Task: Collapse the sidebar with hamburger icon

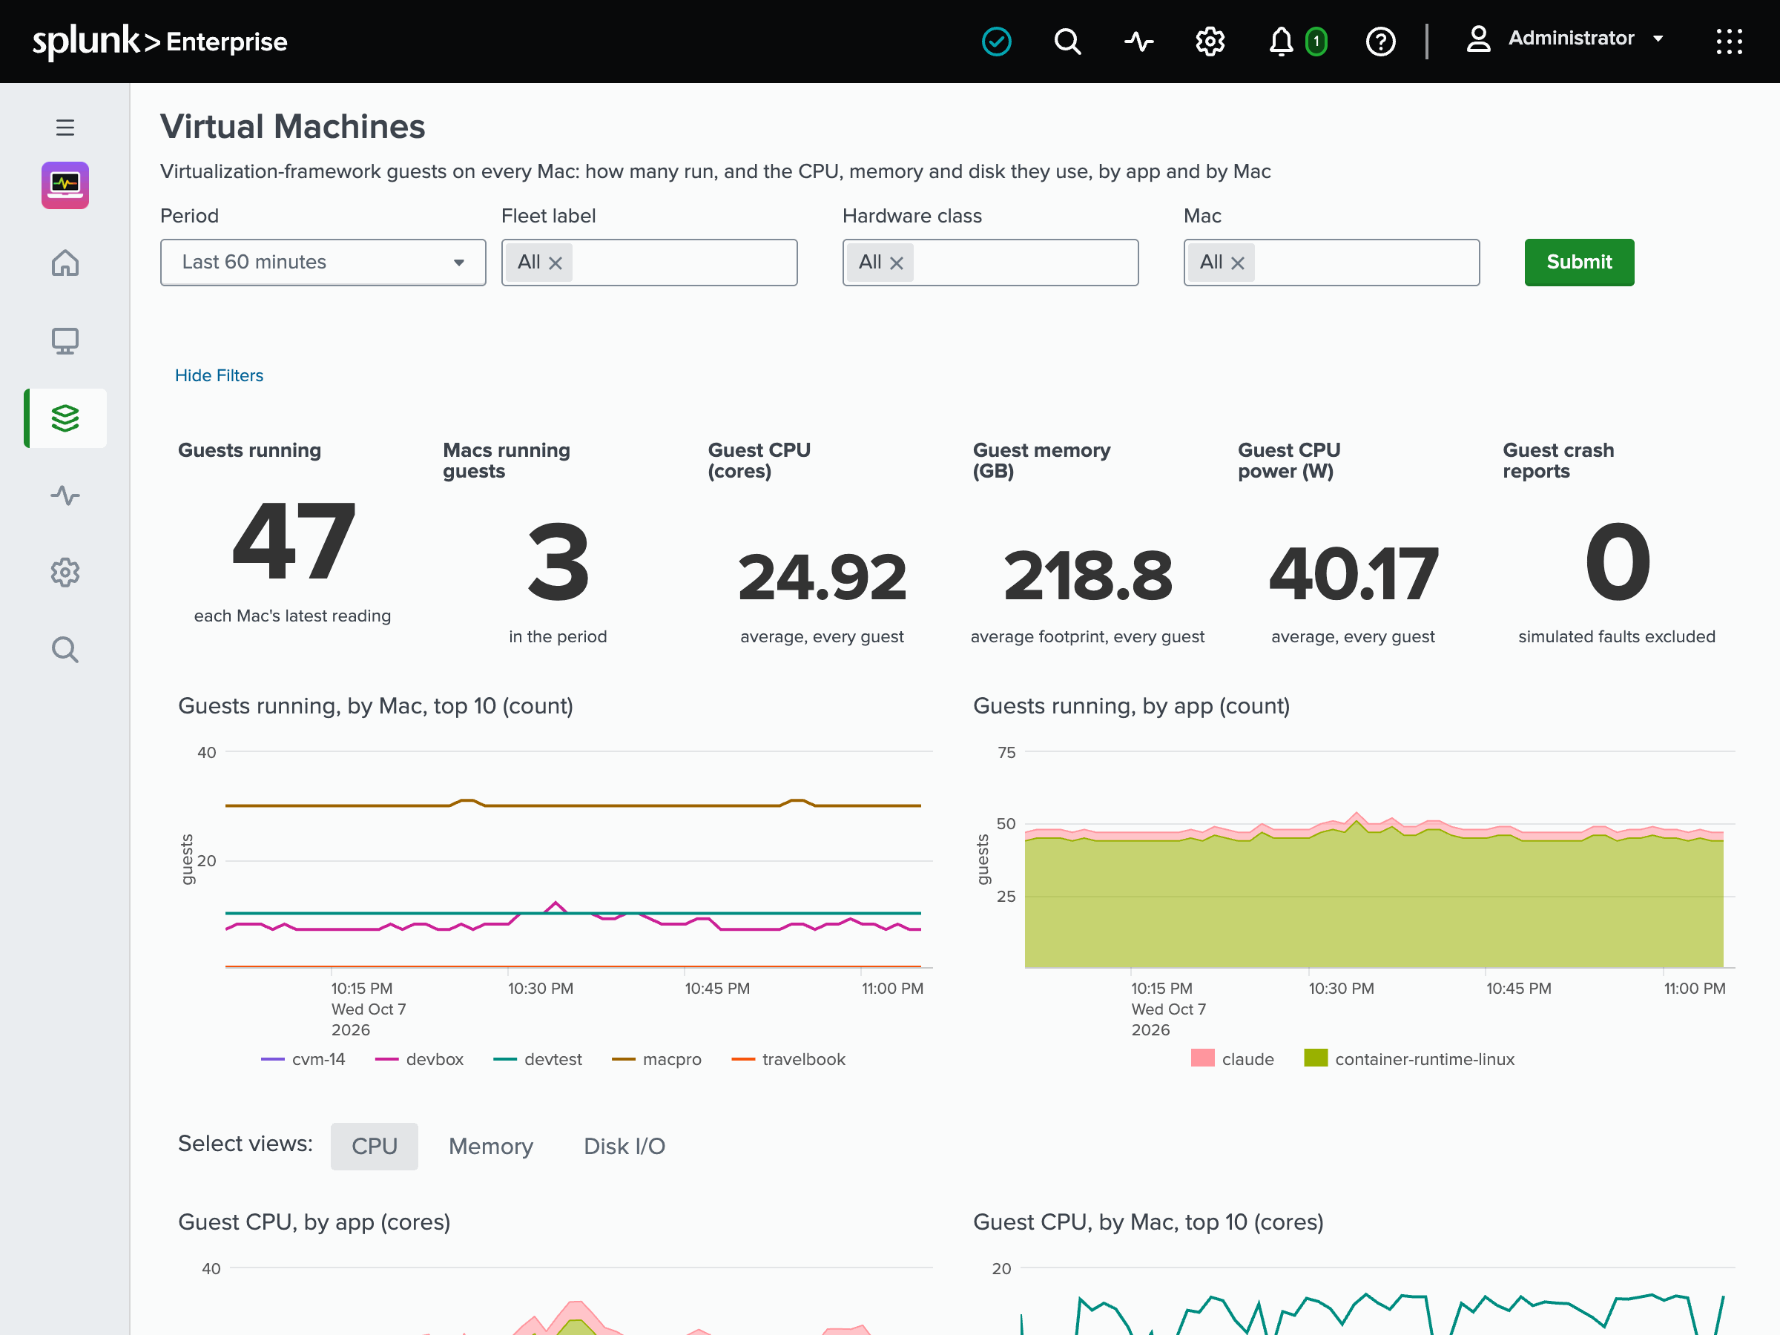Action: (x=65, y=127)
